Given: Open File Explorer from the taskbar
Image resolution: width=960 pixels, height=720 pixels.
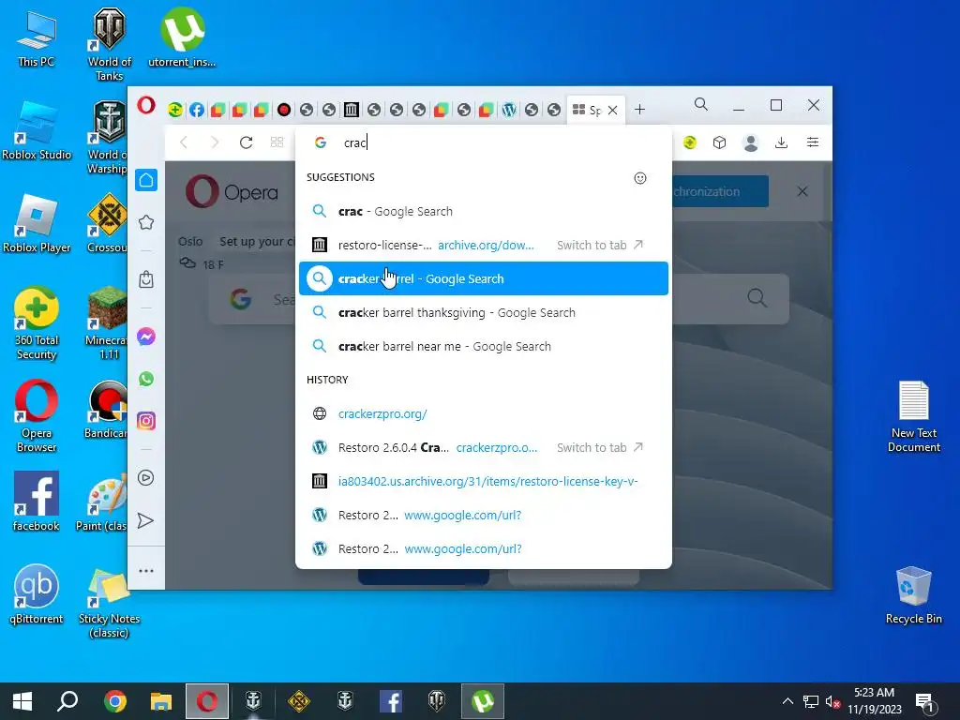Looking at the screenshot, I should point(161,701).
